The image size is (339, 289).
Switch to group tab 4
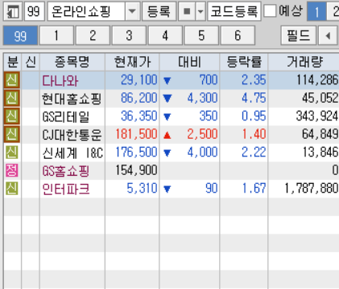(x=165, y=35)
